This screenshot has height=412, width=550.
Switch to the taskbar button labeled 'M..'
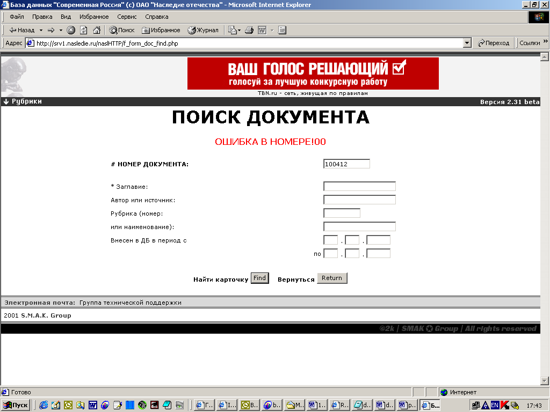(294, 406)
